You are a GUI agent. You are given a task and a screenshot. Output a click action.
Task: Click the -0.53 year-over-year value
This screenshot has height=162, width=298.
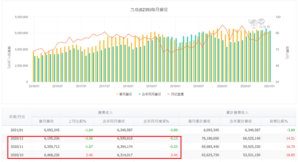click(173, 147)
